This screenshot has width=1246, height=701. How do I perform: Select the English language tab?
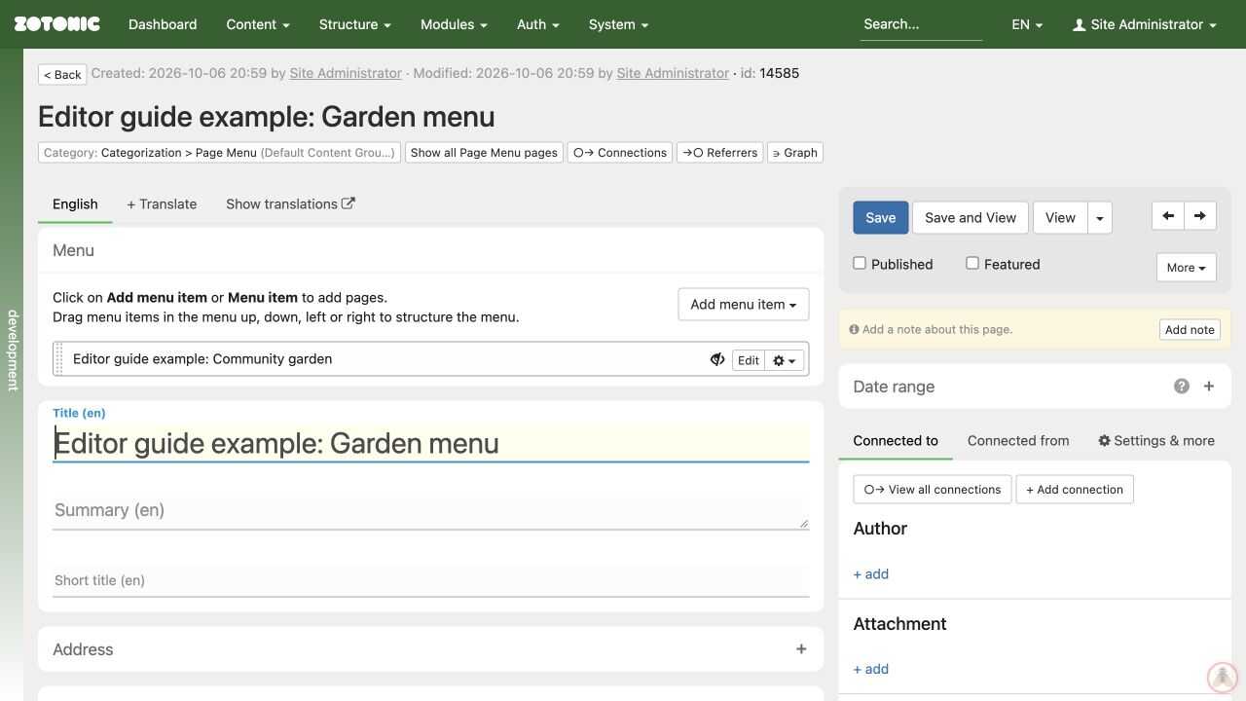75,204
